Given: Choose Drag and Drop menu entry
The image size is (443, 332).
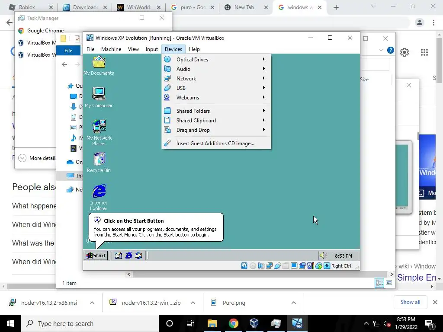Looking at the screenshot, I should pyautogui.click(x=216, y=130).
